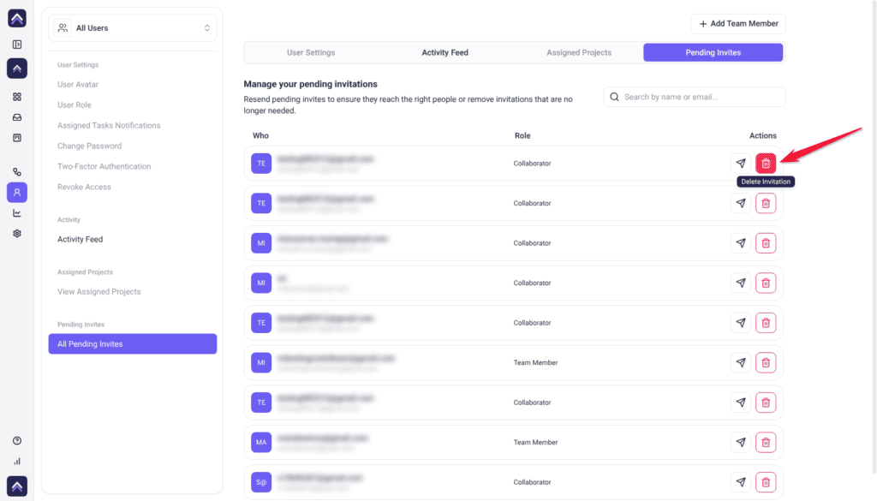Viewport: 877px width, 501px height.
Task: Click the MA avatar badge
Action: (x=261, y=442)
